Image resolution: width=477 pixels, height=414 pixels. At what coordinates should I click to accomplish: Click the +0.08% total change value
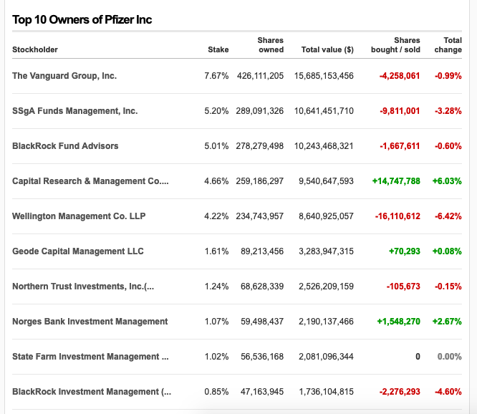447,251
